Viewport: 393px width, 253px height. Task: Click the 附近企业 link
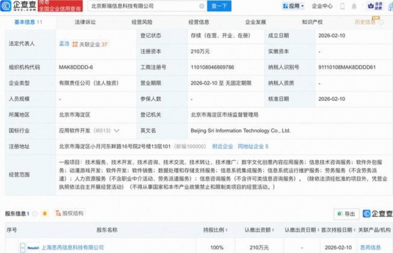[x=222, y=146]
